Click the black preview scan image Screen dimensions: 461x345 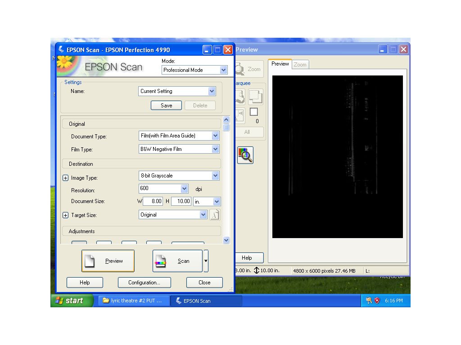338,157
